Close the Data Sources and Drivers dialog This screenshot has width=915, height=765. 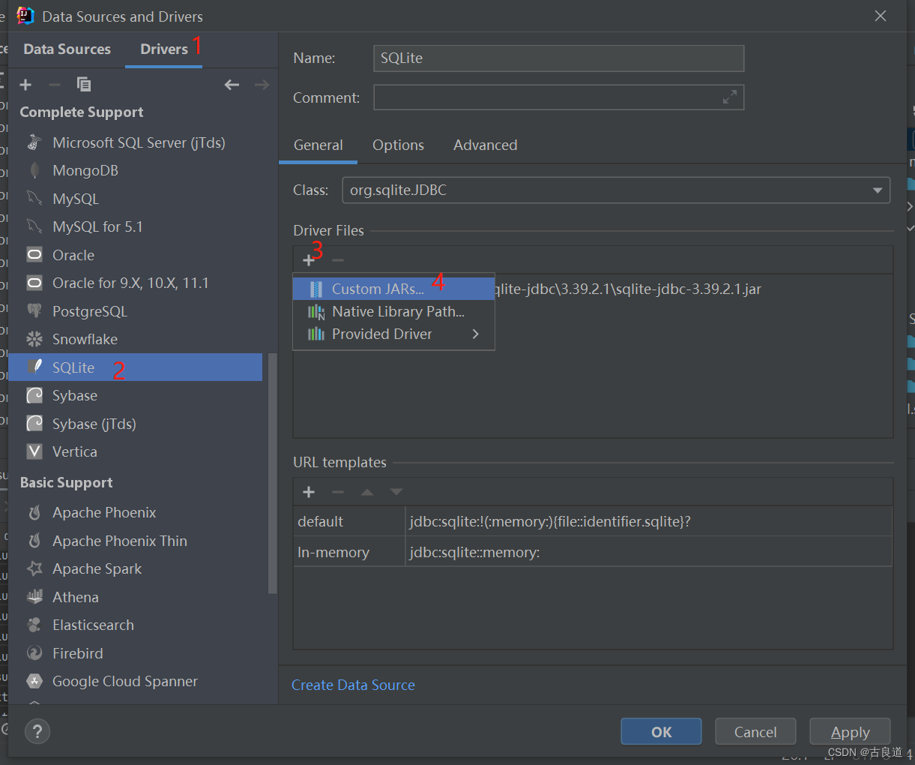tap(881, 16)
